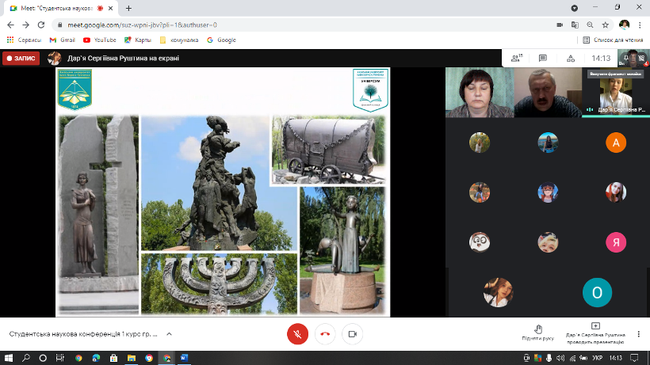Image resolution: width=650 pixels, height=365 pixels.
Task: Open the Chrome profile avatar menu
Action: coord(625,25)
